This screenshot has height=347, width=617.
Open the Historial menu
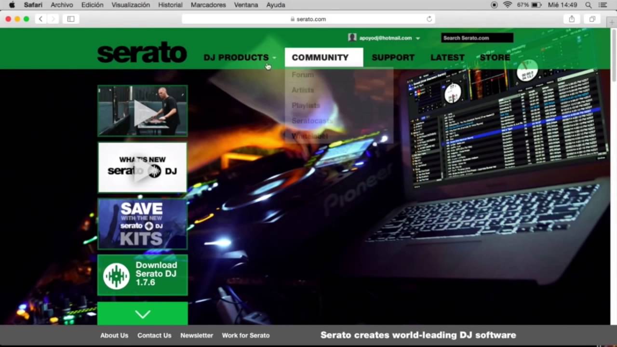coord(170,5)
